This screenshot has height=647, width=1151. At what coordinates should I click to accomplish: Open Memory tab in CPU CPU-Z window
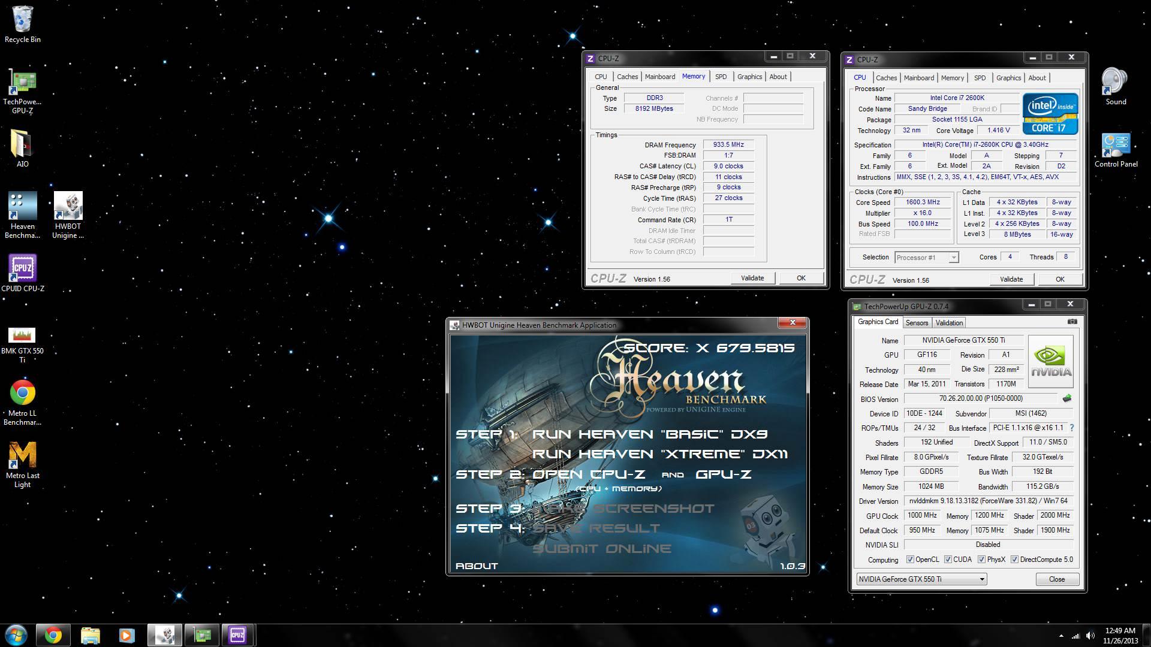click(952, 78)
